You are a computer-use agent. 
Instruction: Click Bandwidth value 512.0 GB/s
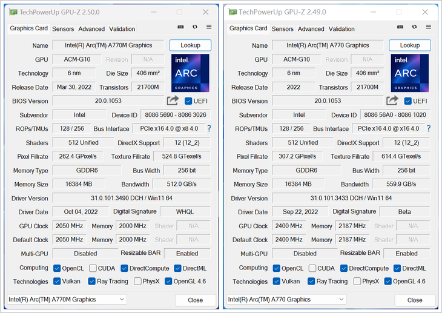182,184
